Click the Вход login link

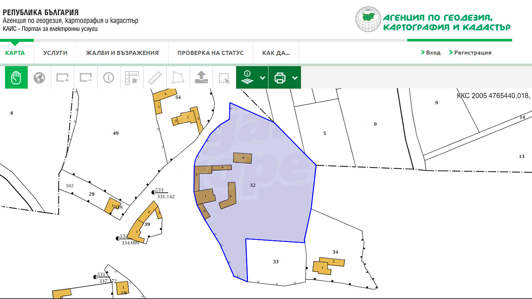point(431,52)
